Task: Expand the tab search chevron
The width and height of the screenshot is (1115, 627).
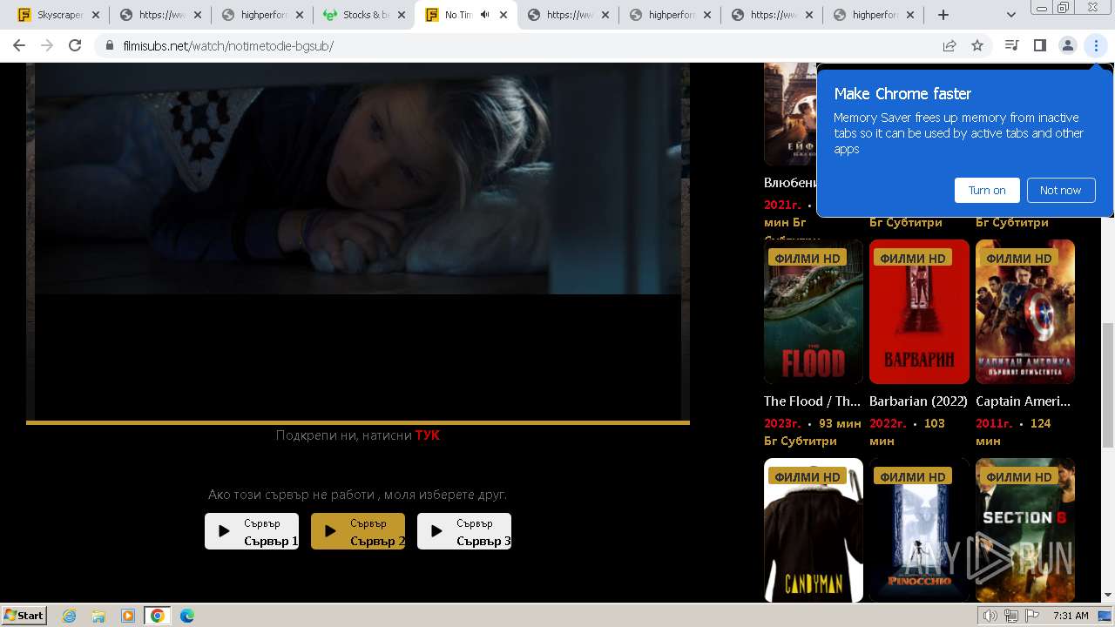Action: tap(1010, 15)
